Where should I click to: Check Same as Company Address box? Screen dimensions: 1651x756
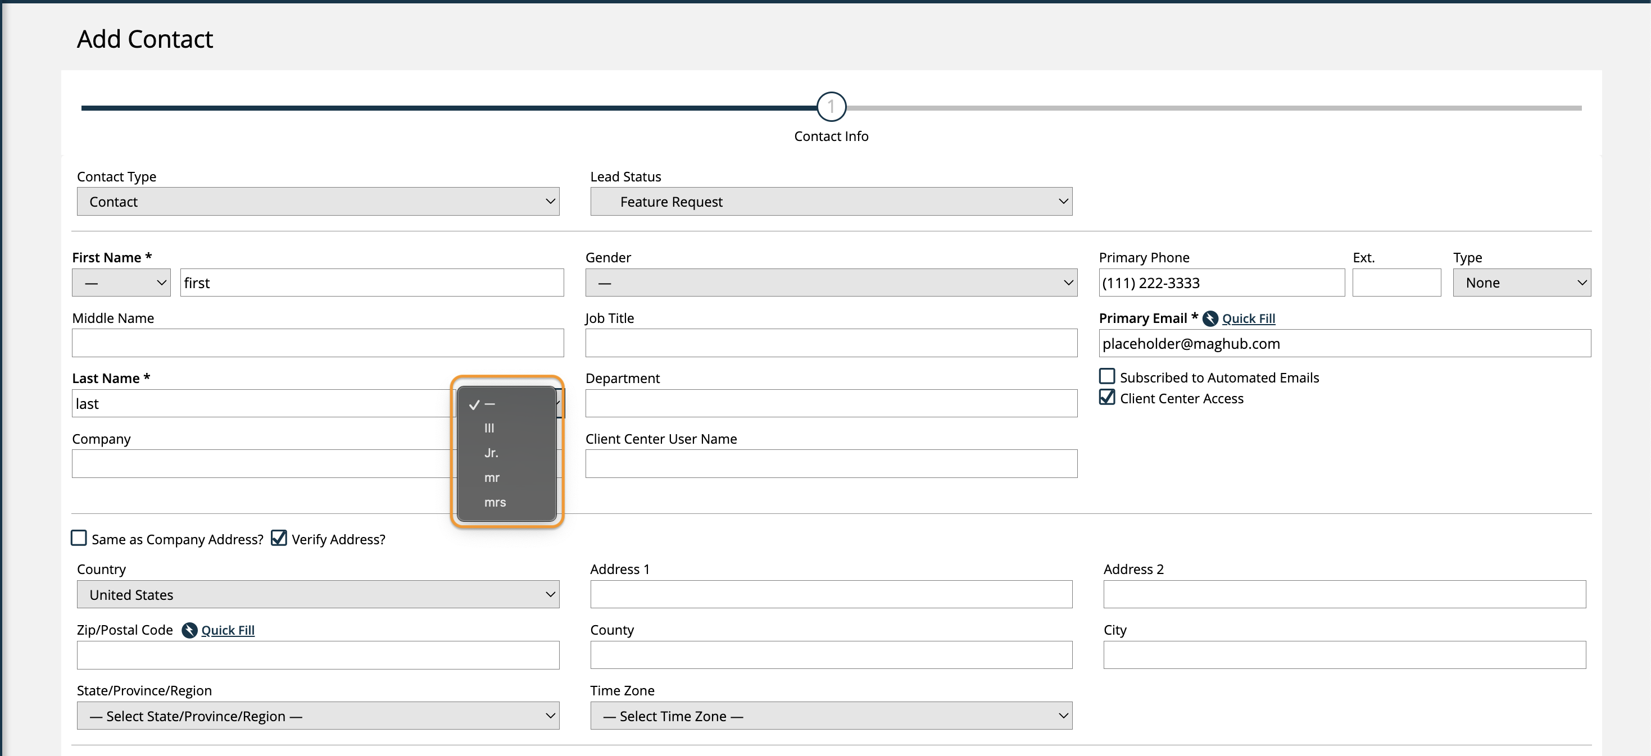pyautogui.click(x=79, y=538)
